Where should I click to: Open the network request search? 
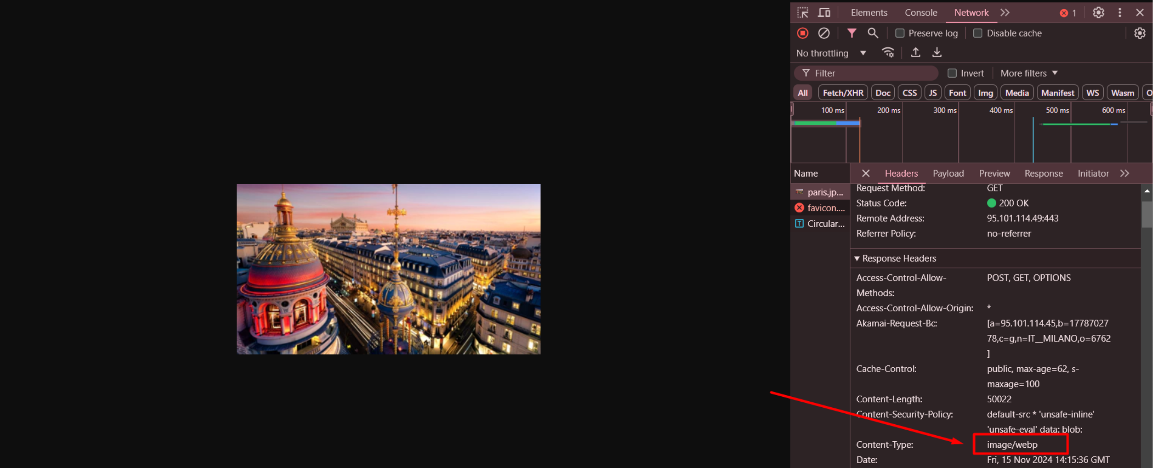873,33
